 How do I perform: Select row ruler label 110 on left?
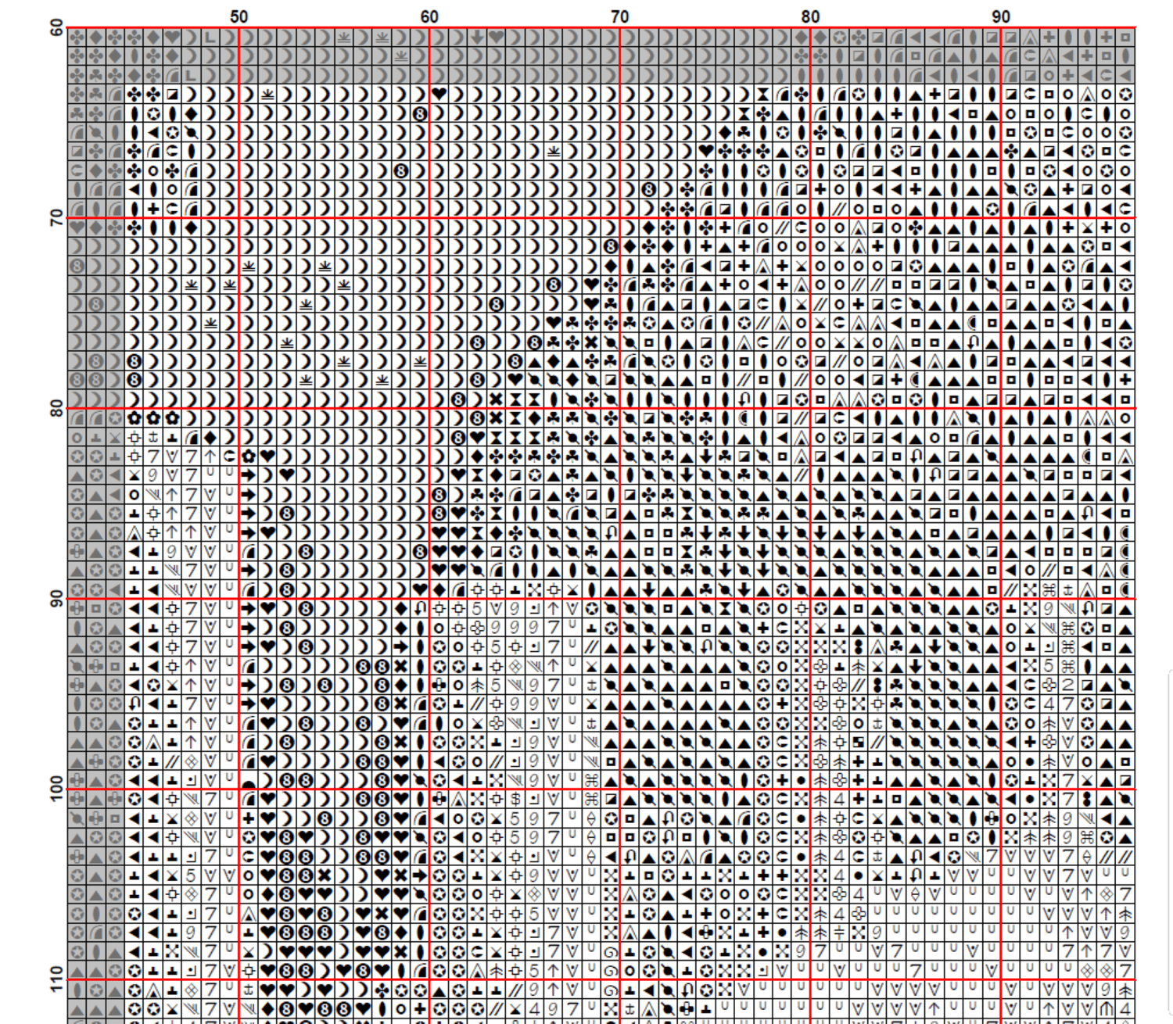pyautogui.click(x=57, y=979)
